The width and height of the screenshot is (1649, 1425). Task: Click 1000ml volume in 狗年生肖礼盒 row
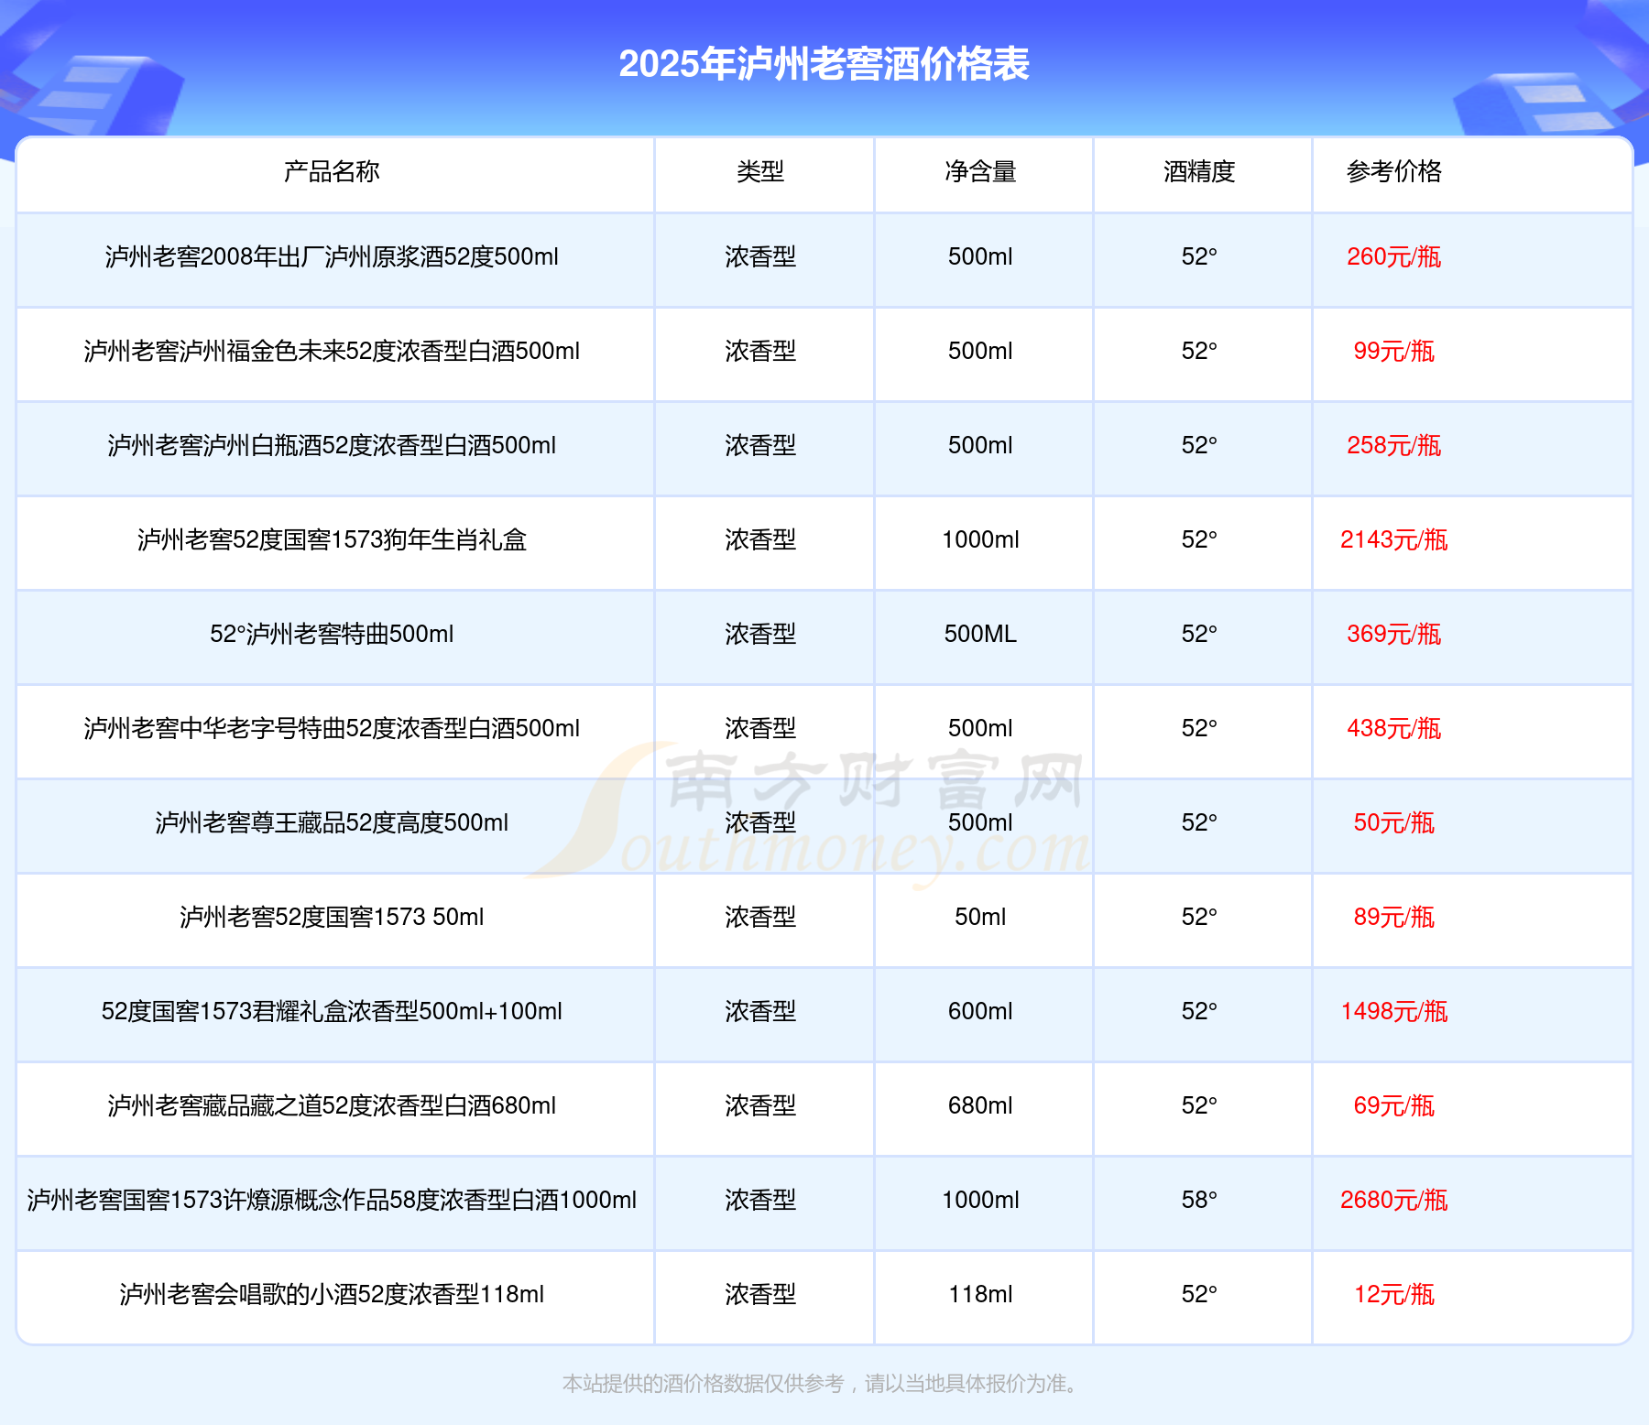[x=980, y=540]
